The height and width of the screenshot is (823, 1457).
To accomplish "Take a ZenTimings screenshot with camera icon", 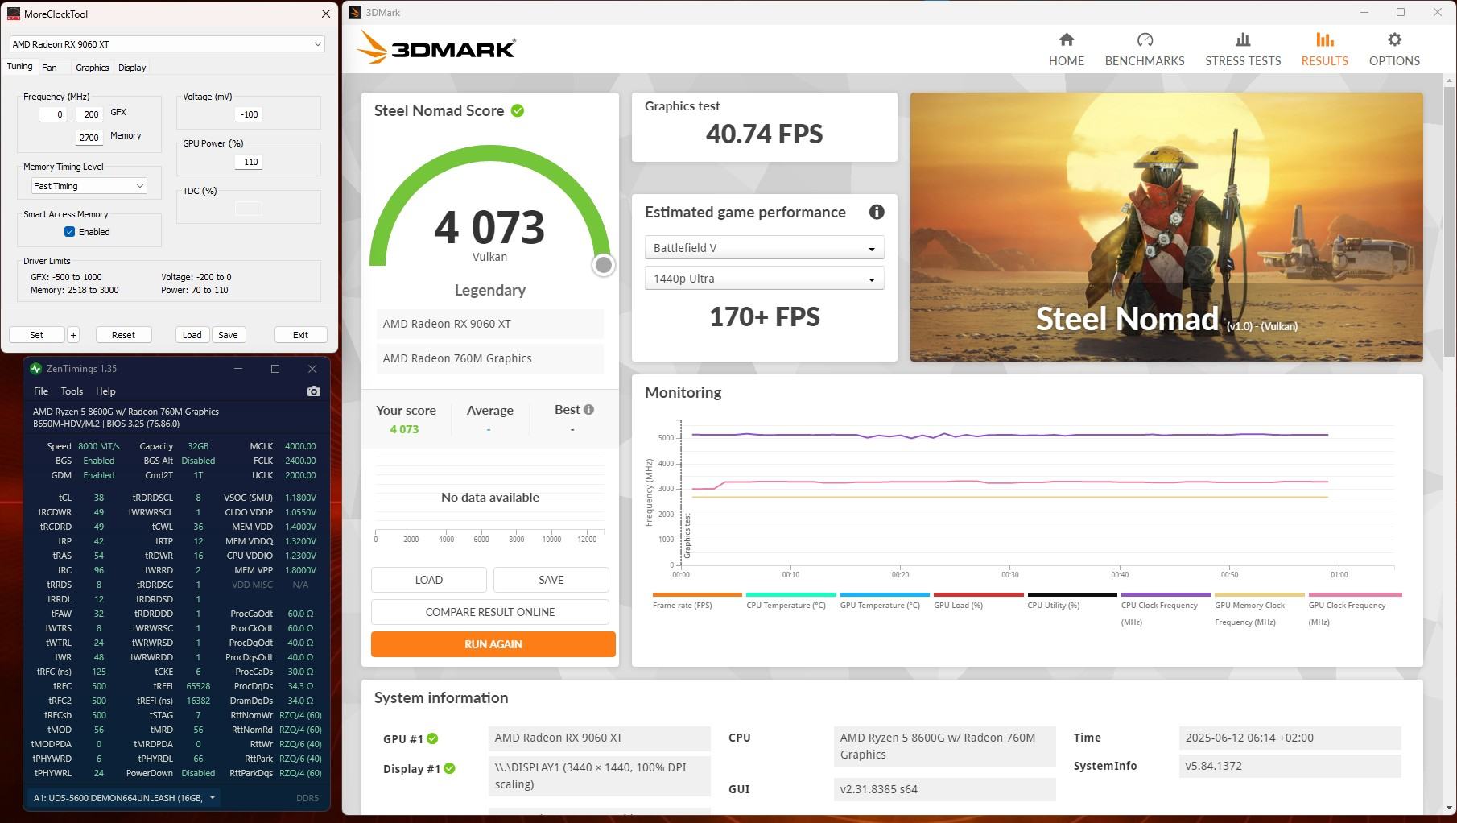I will [314, 391].
